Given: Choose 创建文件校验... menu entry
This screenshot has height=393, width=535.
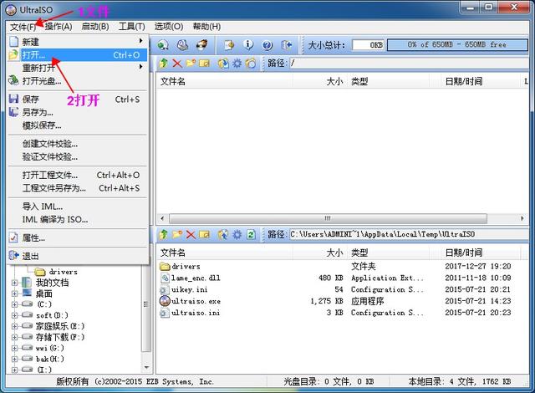Looking at the screenshot, I should (x=78, y=144).
